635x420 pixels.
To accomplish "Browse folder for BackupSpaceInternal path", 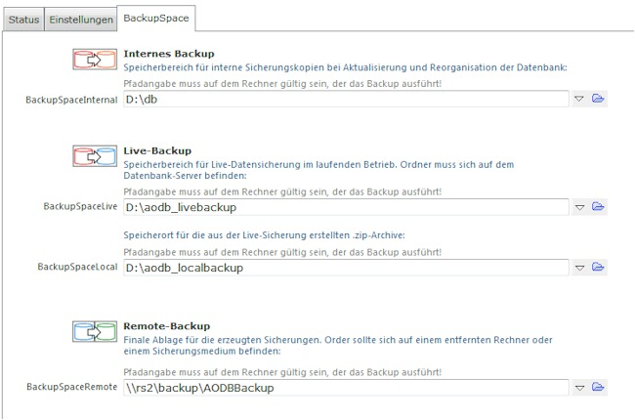I will tap(598, 99).
